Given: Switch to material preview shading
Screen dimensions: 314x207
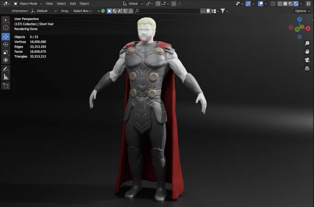Looking at the screenshot, I should (290, 4).
